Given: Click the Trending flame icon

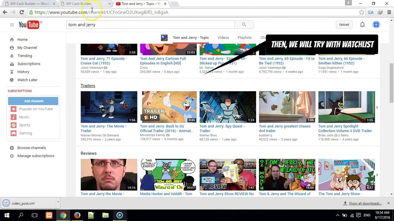Looking at the screenshot, I should click(x=12, y=56).
